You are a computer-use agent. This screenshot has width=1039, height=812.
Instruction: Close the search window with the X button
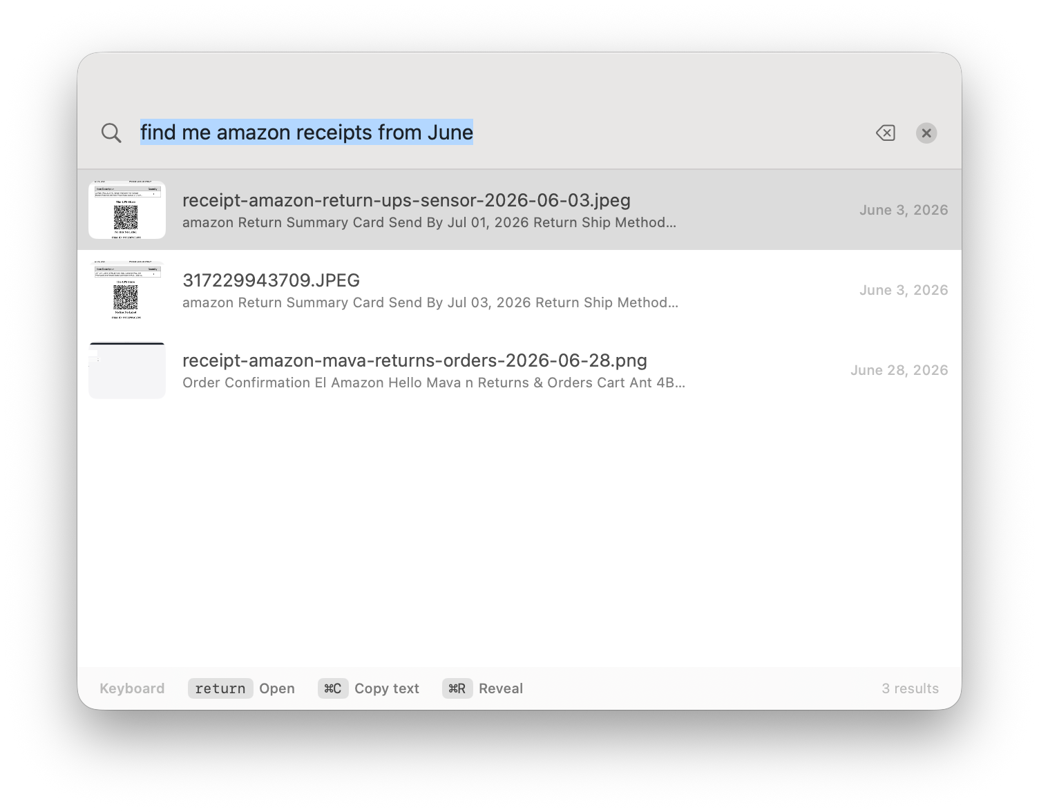926,133
